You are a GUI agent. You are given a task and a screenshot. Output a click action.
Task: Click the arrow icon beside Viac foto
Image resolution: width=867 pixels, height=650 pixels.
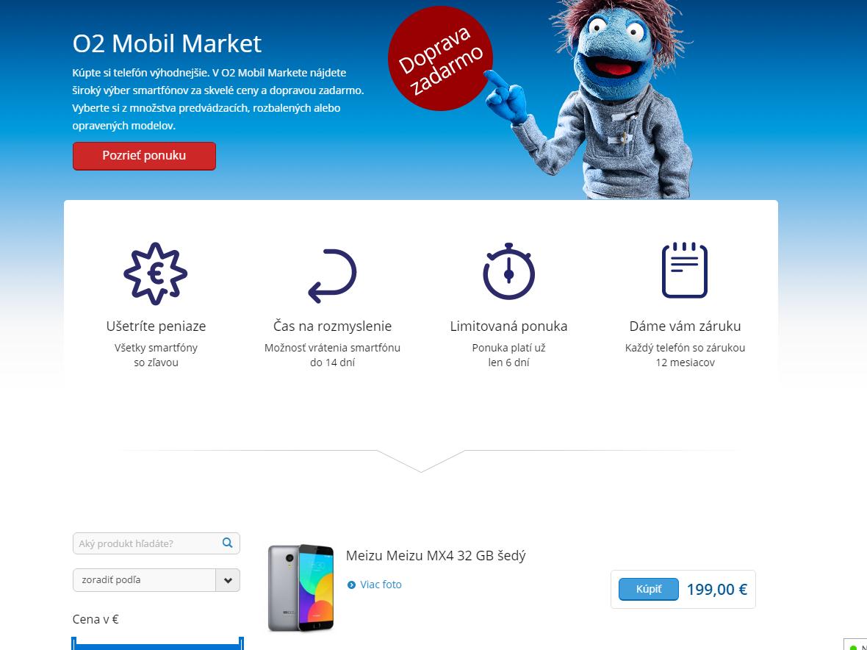coord(351,585)
